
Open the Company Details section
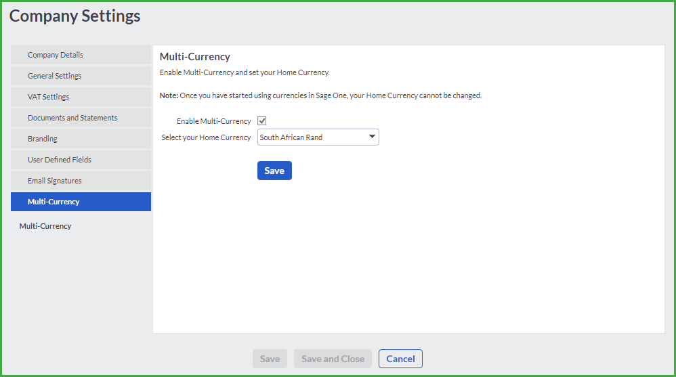[81, 55]
